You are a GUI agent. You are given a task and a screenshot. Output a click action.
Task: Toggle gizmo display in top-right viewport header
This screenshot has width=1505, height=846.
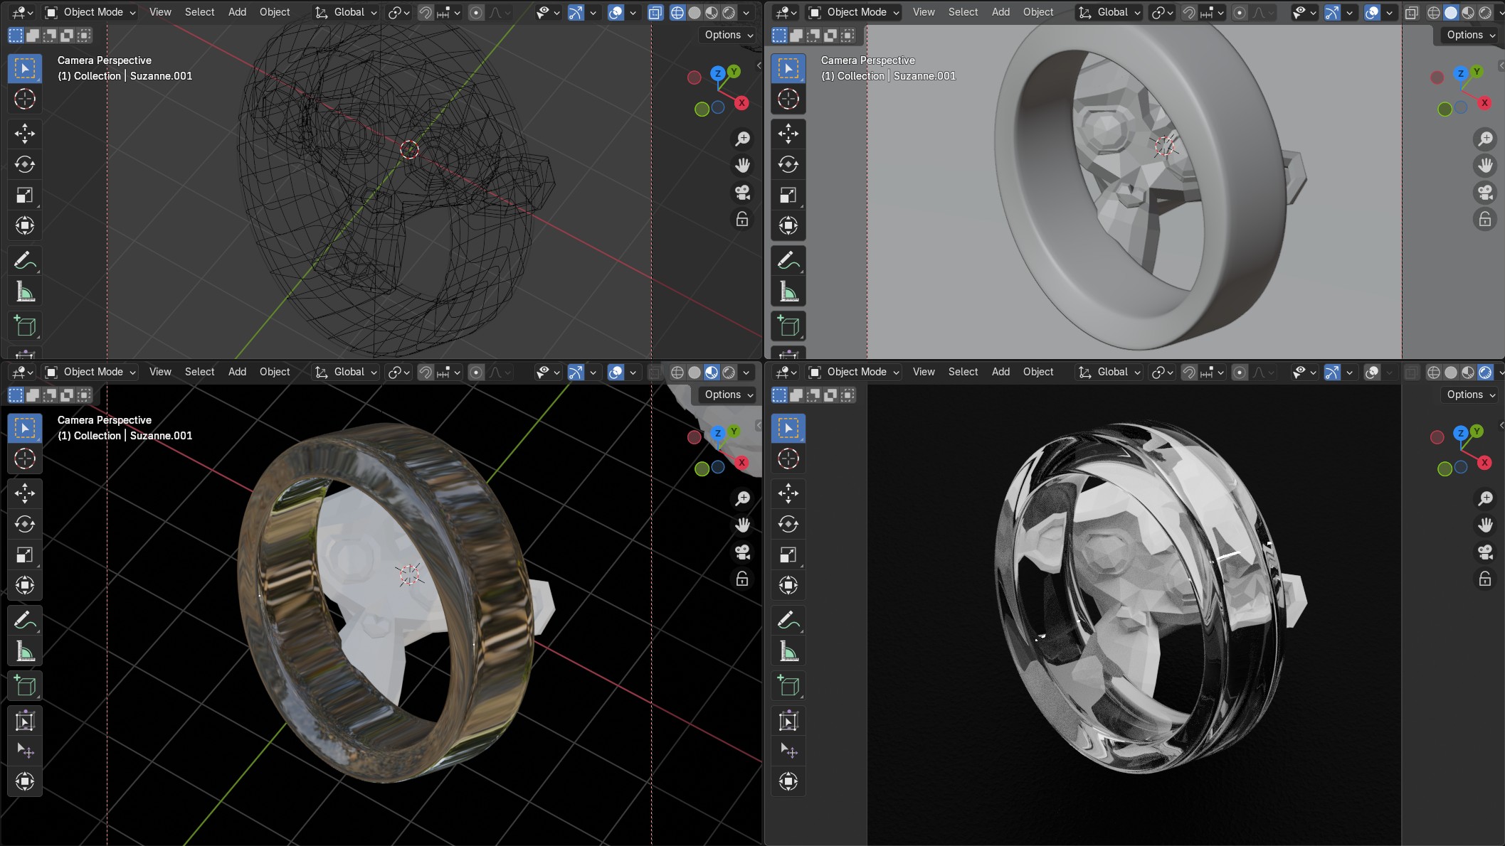tap(1333, 12)
